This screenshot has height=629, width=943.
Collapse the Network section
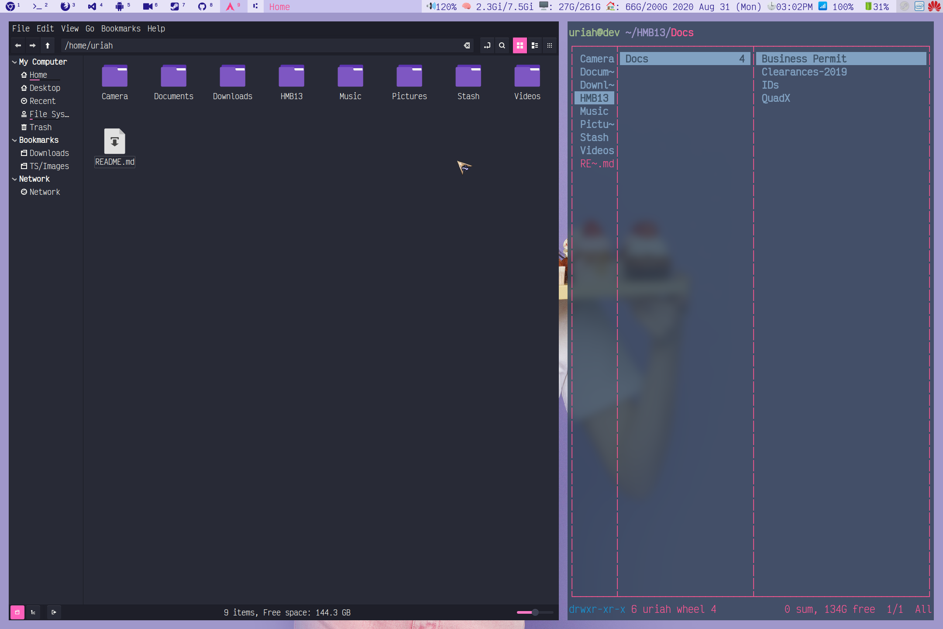(14, 179)
